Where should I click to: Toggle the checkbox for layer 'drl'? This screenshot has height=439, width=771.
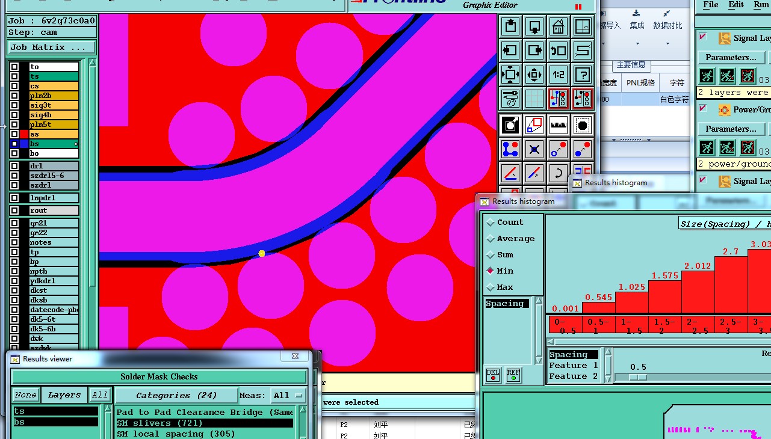[x=14, y=166]
